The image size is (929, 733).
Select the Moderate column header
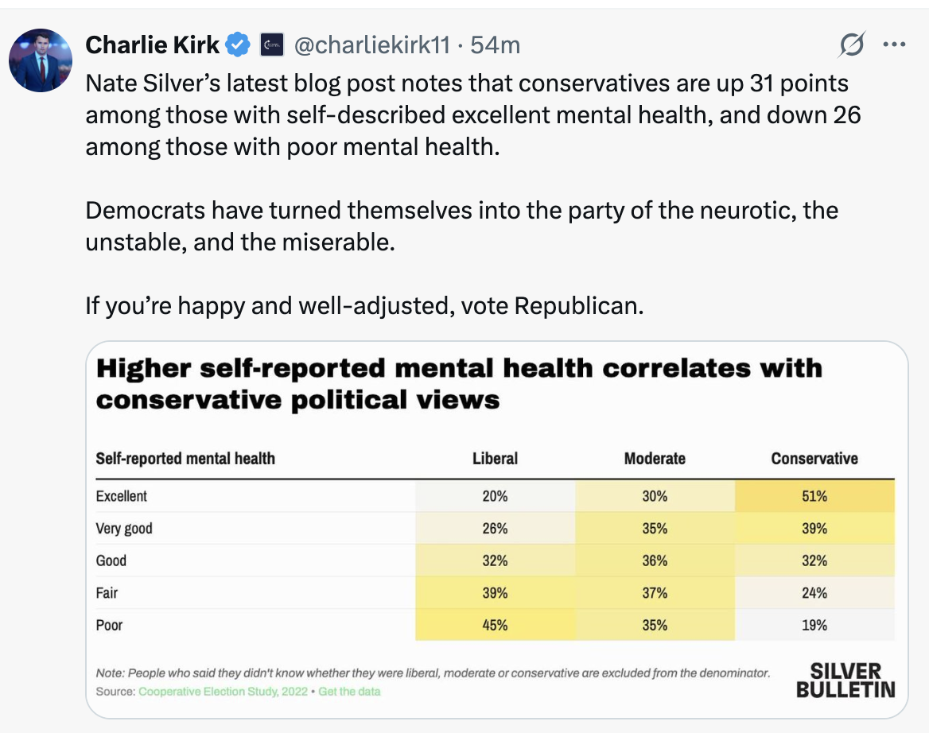pos(655,459)
